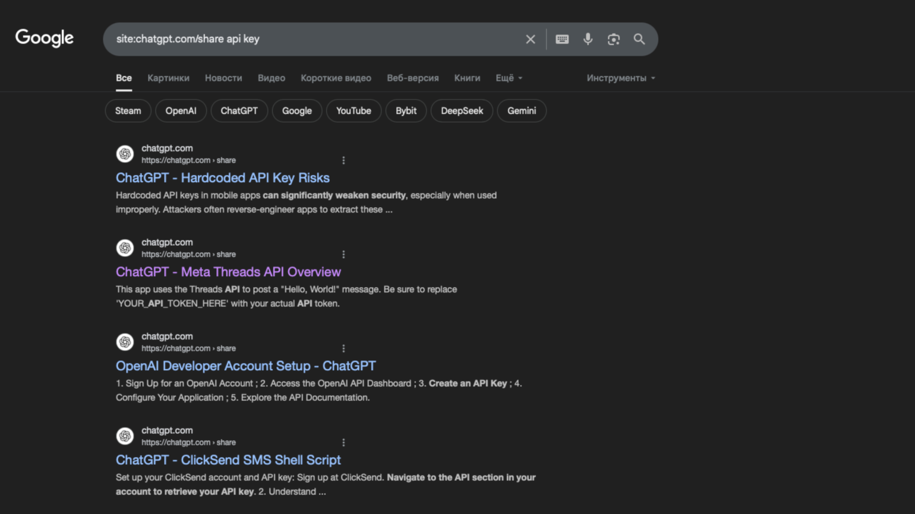Click the share URL above ClickSend SMS result
Viewport: 915px width, 514px height.
(188, 443)
